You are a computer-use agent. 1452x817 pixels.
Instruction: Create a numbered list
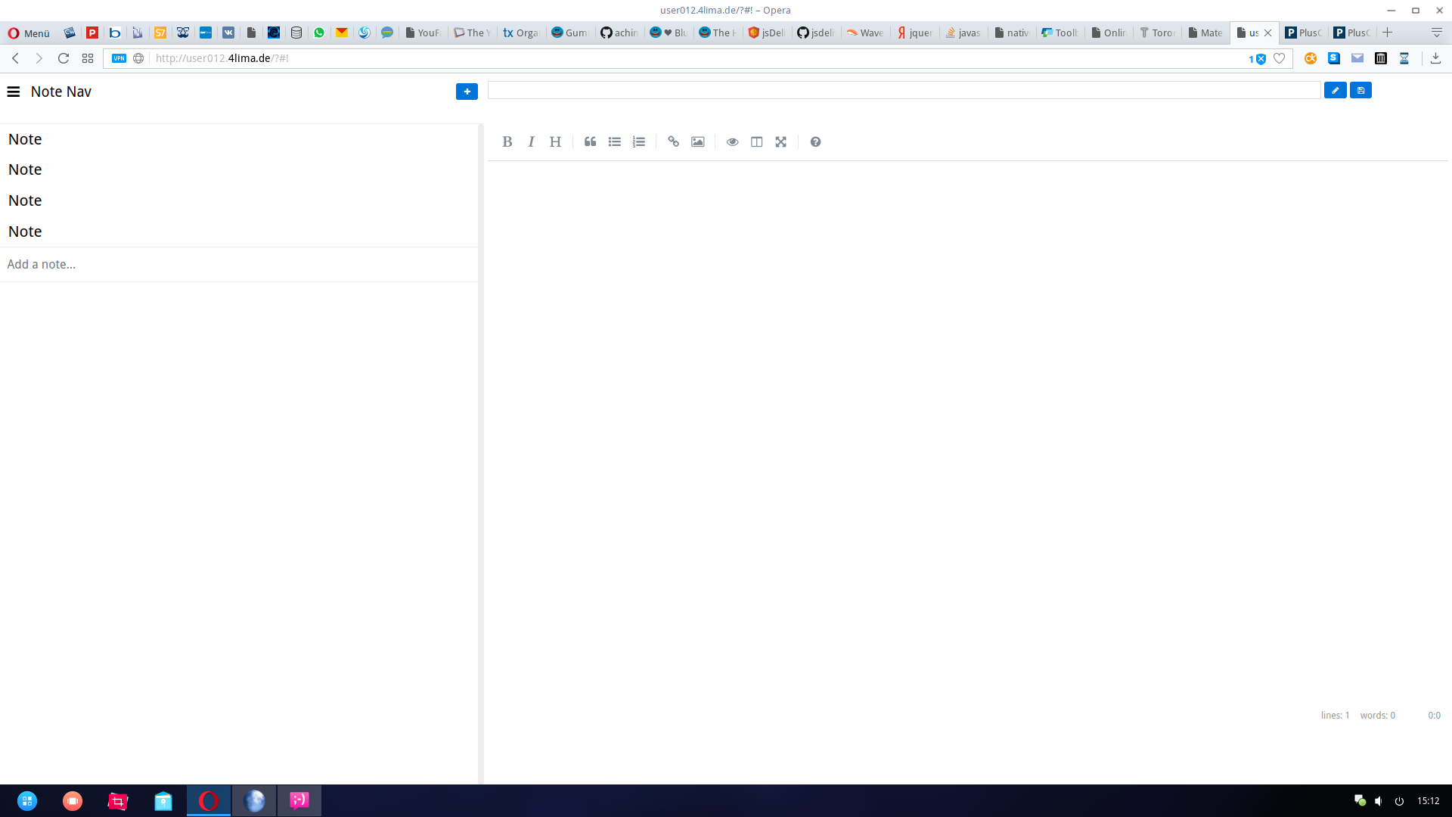pyautogui.click(x=639, y=141)
